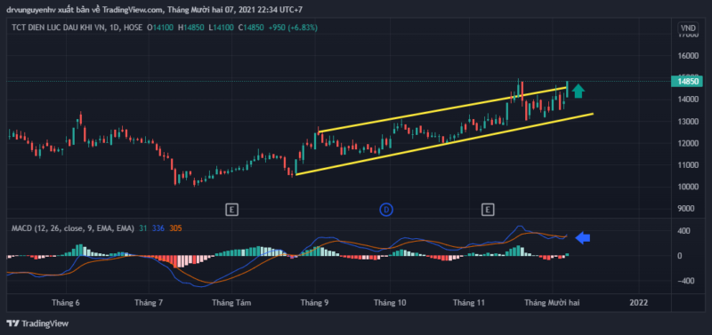Click the close value C14850

251,28
